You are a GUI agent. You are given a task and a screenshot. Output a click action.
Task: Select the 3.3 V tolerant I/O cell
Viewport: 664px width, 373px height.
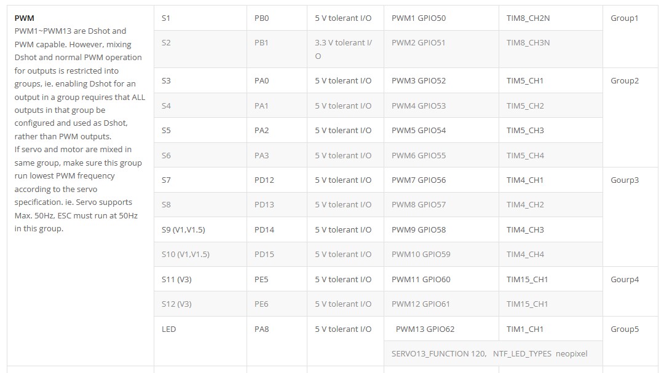(346, 49)
